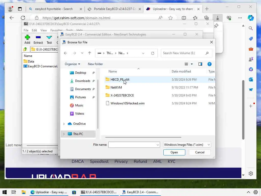The image size is (261, 196).
Task: Open the Edge downloads icon
Action: (218, 18)
